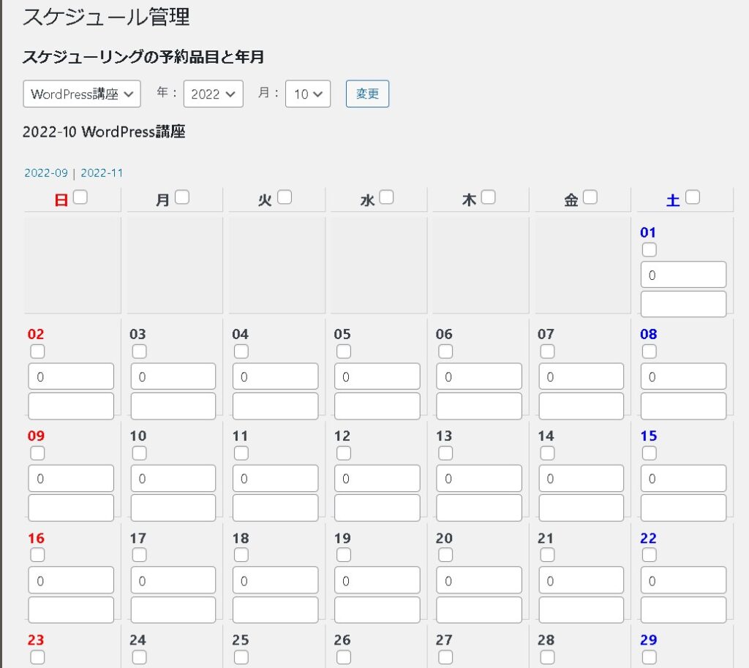
Task: Enable the checkbox for day 18
Action: pyautogui.click(x=241, y=555)
